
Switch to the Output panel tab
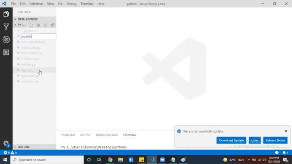coord(85,135)
